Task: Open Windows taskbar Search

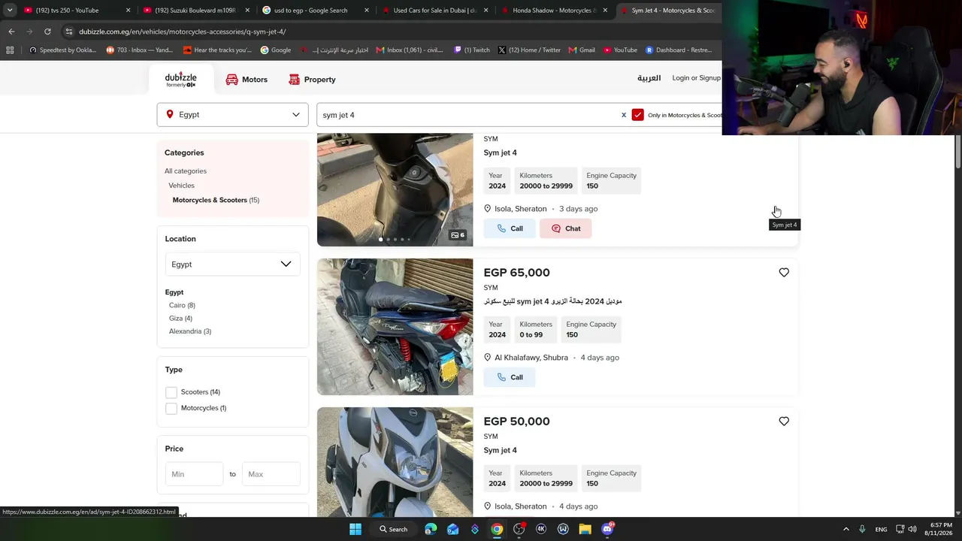Action: tap(394, 529)
